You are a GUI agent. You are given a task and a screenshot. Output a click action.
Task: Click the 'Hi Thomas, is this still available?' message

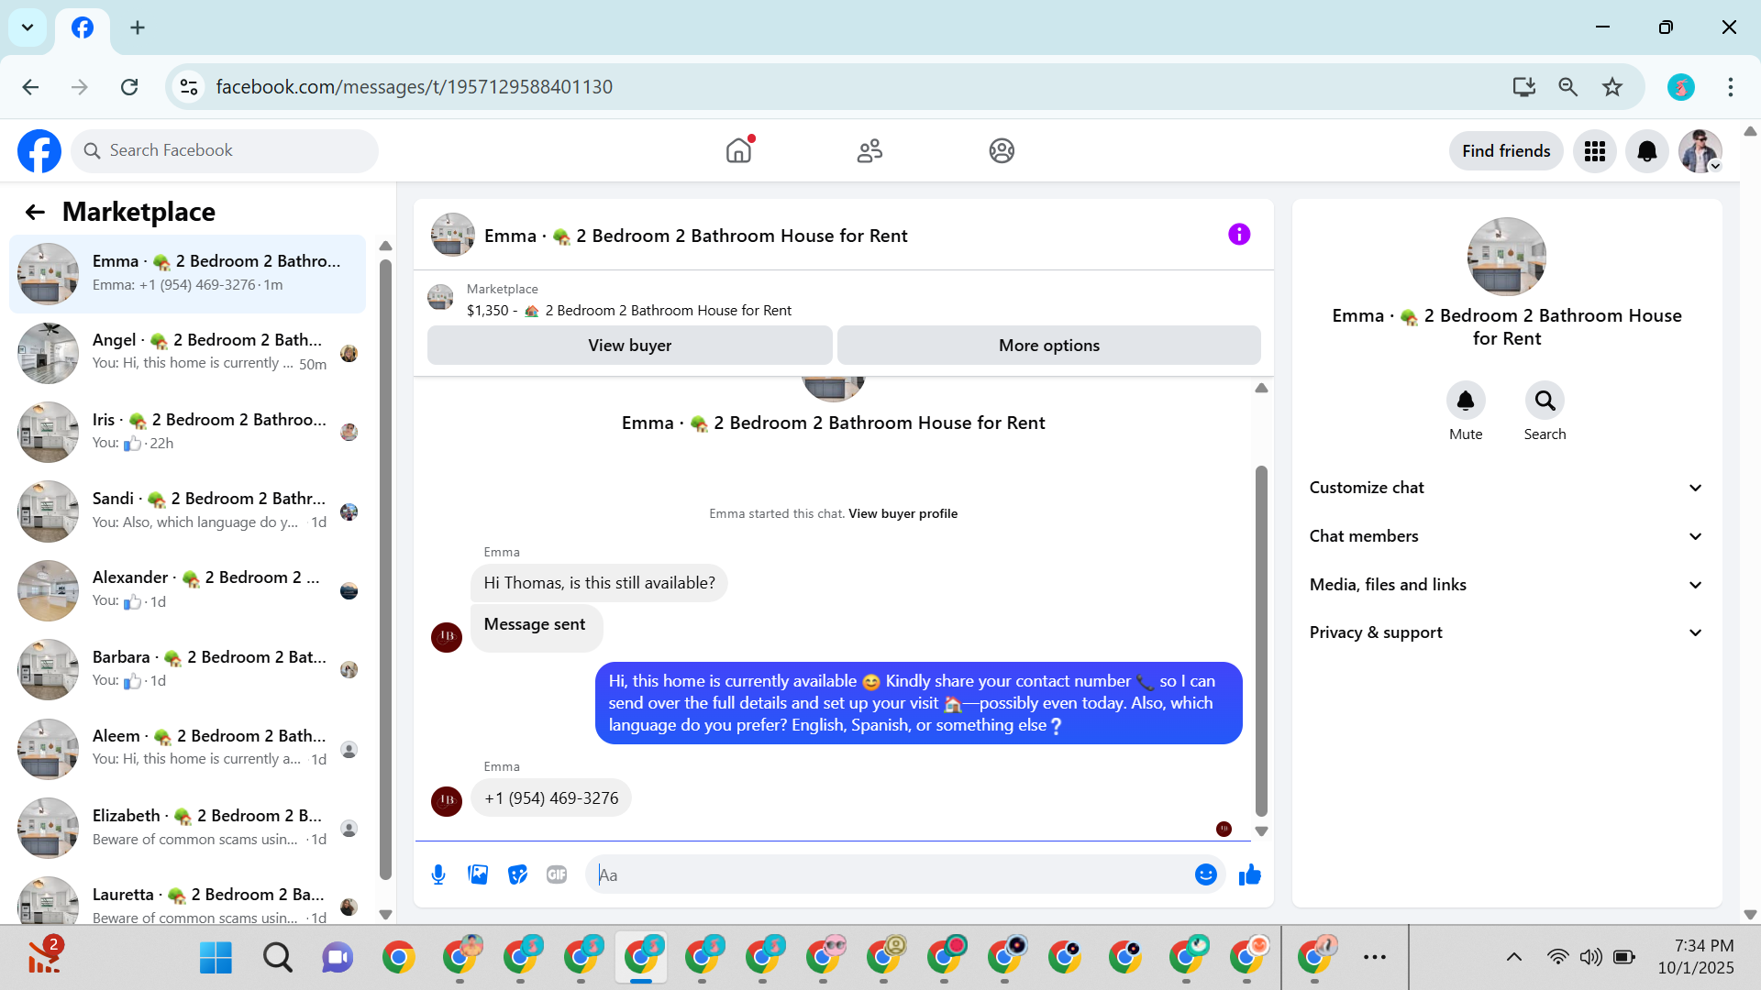tap(599, 583)
